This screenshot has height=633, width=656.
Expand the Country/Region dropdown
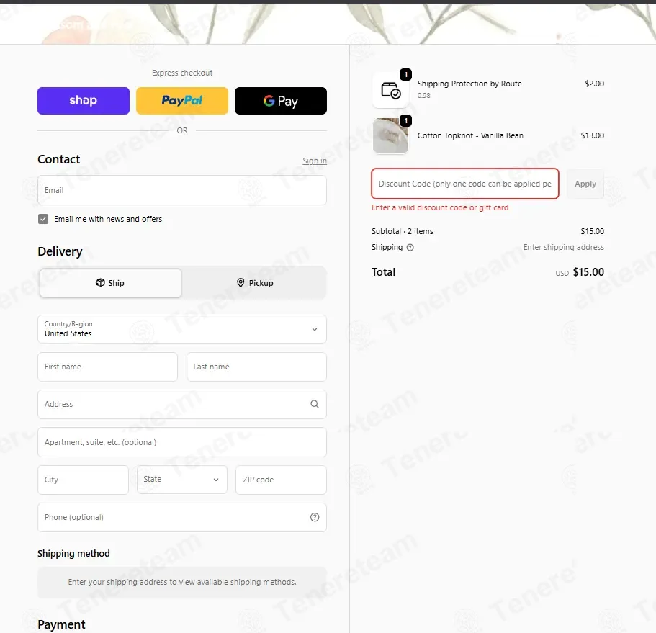pyautogui.click(x=182, y=329)
